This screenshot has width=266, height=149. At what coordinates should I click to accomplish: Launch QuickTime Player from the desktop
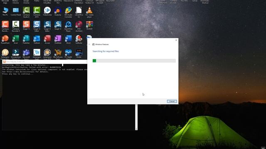(x=68, y=26)
